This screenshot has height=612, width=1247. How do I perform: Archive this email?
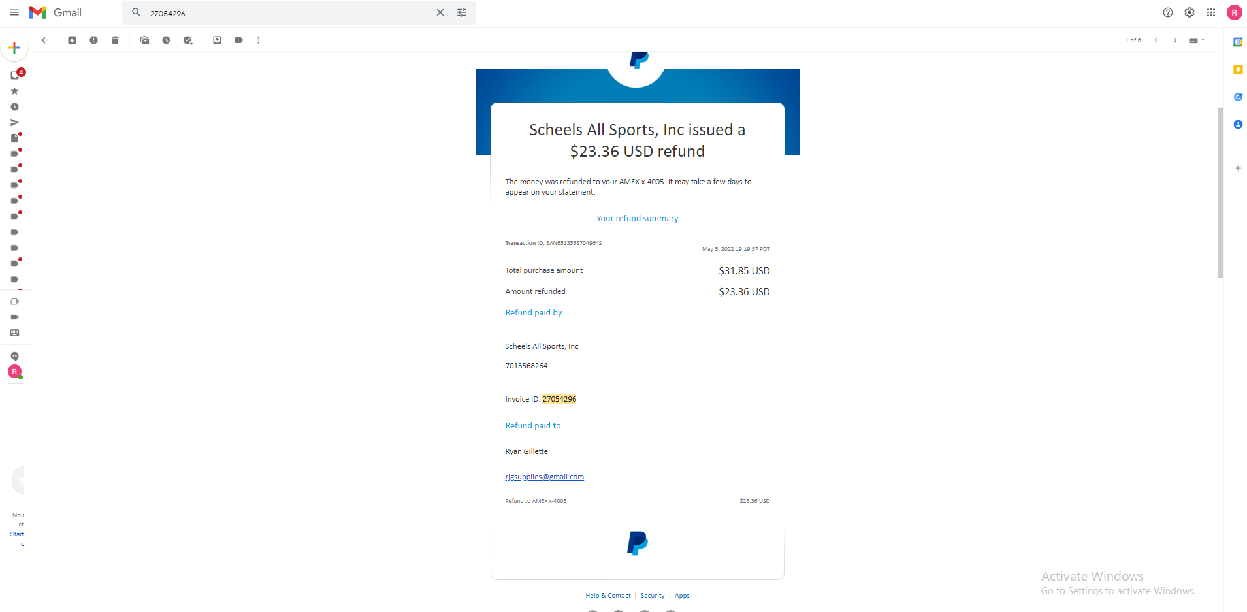pos(72,40)
